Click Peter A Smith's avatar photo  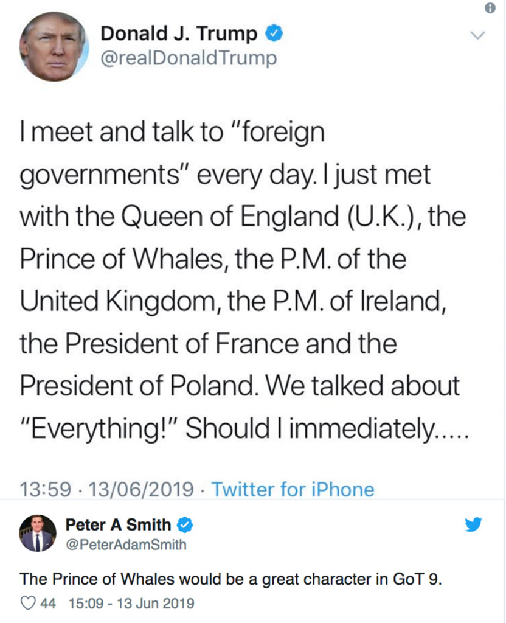(38, 532)
